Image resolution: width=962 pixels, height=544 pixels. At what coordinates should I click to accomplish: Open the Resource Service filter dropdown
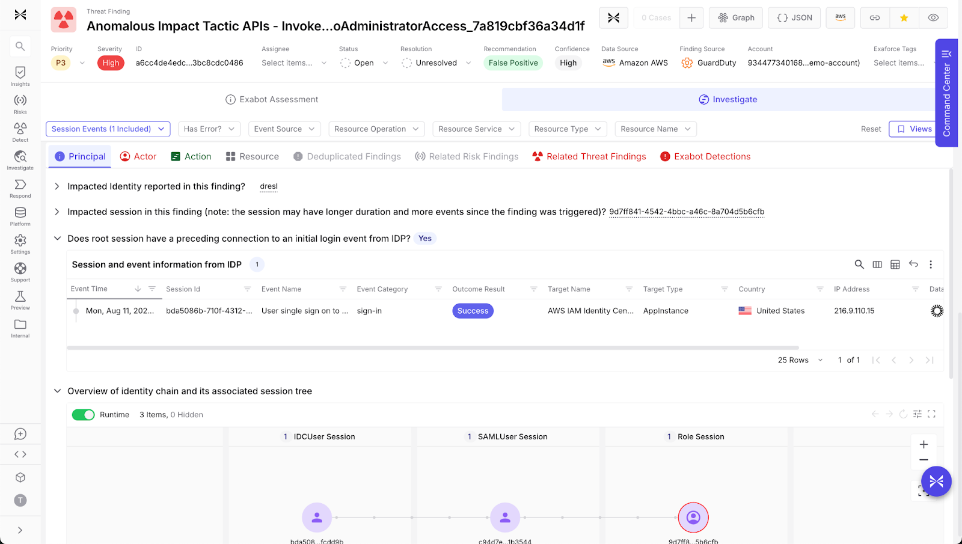477,129
